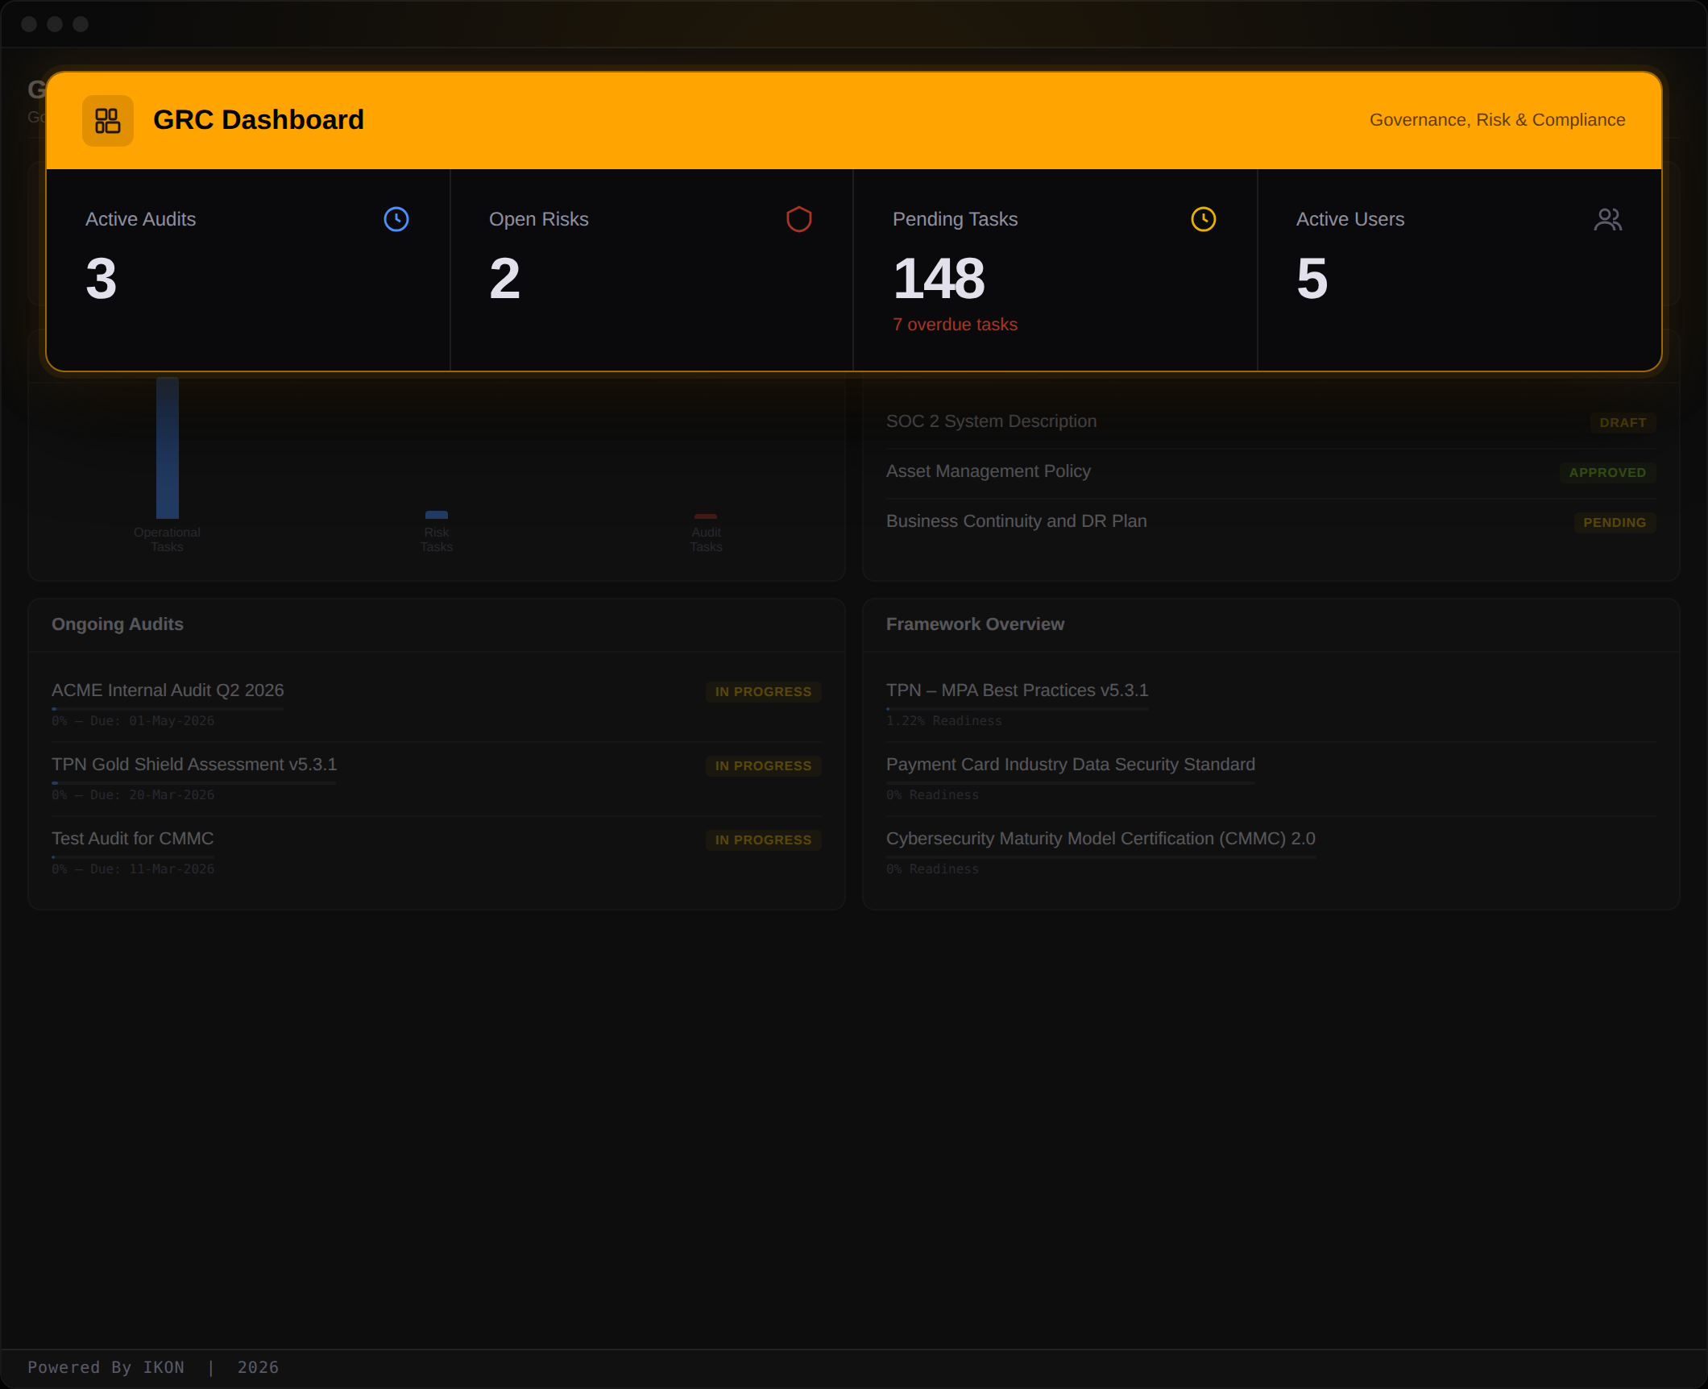Click the DRAFT badge on SOC 2 System Description
1708x1389 pixels.
[x=1622, y=421]
